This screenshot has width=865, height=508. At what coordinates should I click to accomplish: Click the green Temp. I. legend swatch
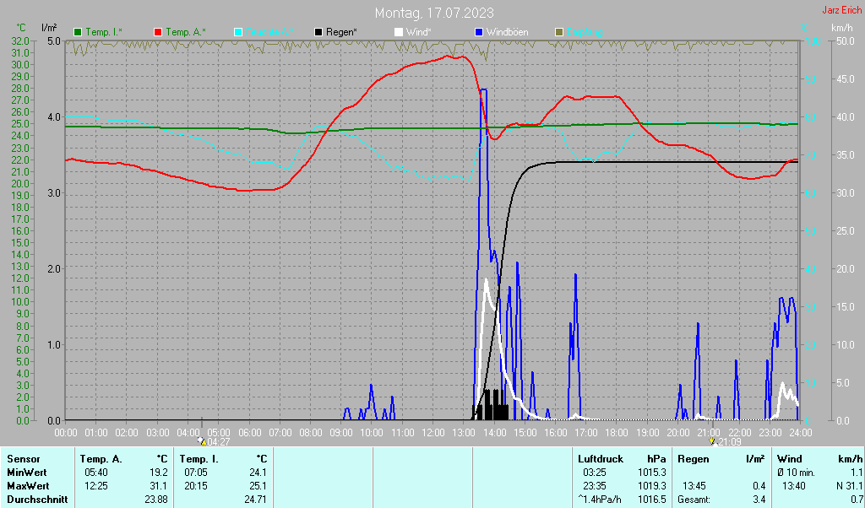[78, 33]
